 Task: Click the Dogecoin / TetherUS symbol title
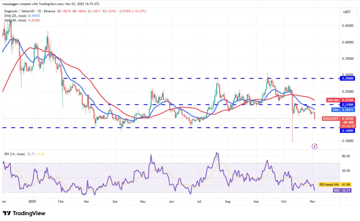pos(30,11)
